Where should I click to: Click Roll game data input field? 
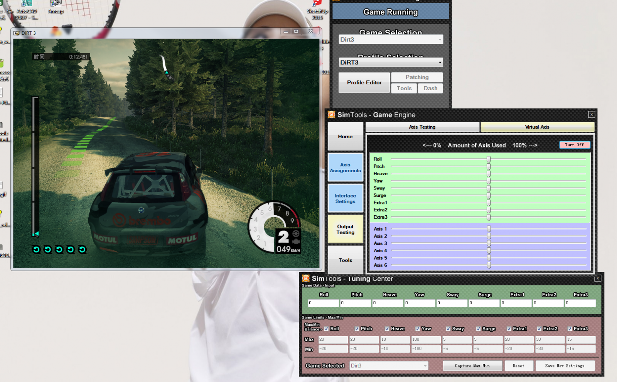(x=324, y=303)
